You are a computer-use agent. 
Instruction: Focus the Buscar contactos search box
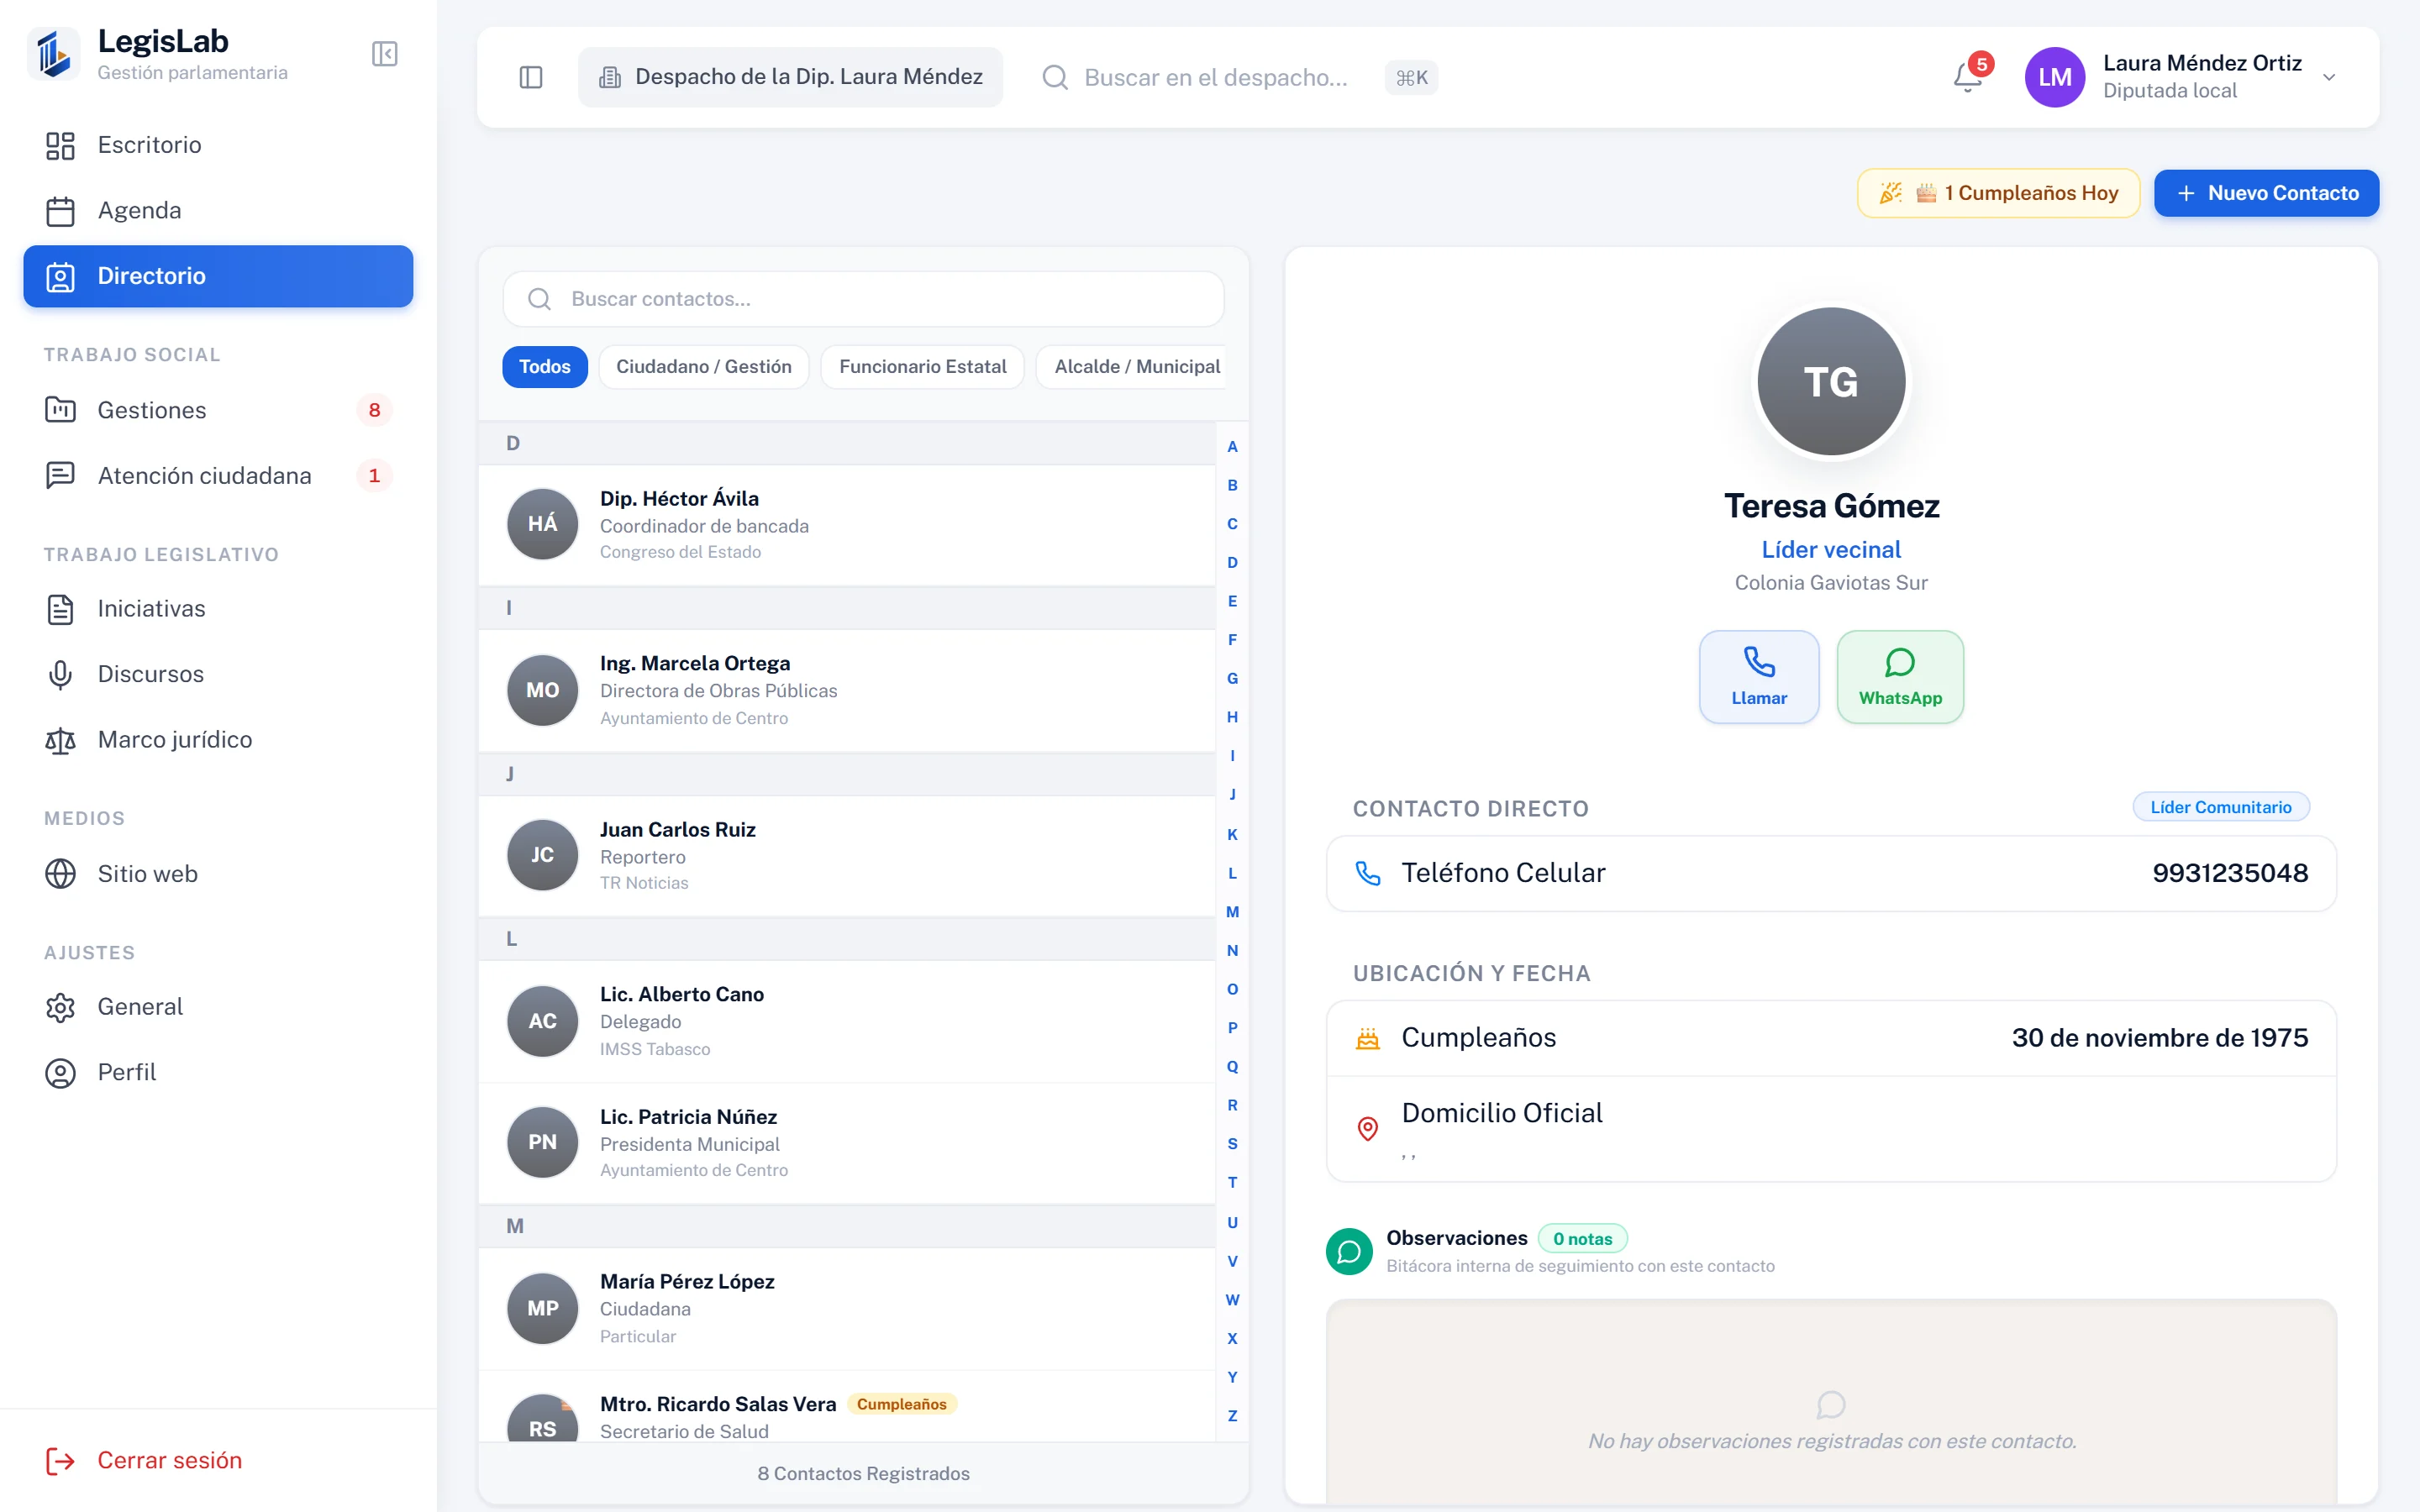click(x=863, y=299)
